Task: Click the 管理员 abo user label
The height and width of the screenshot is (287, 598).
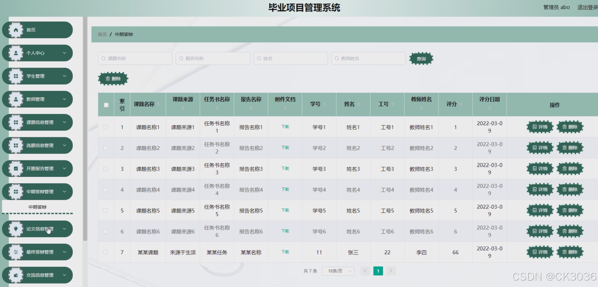Action: coord(557,7)
